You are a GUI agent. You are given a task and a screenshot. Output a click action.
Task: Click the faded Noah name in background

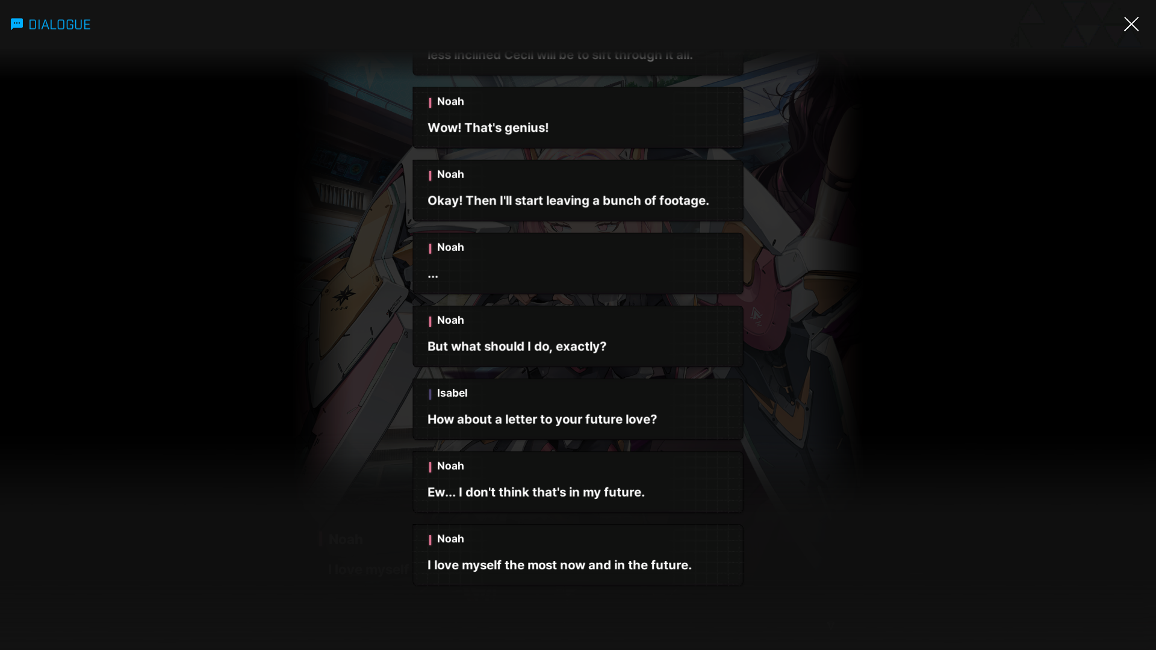[346, 539]
